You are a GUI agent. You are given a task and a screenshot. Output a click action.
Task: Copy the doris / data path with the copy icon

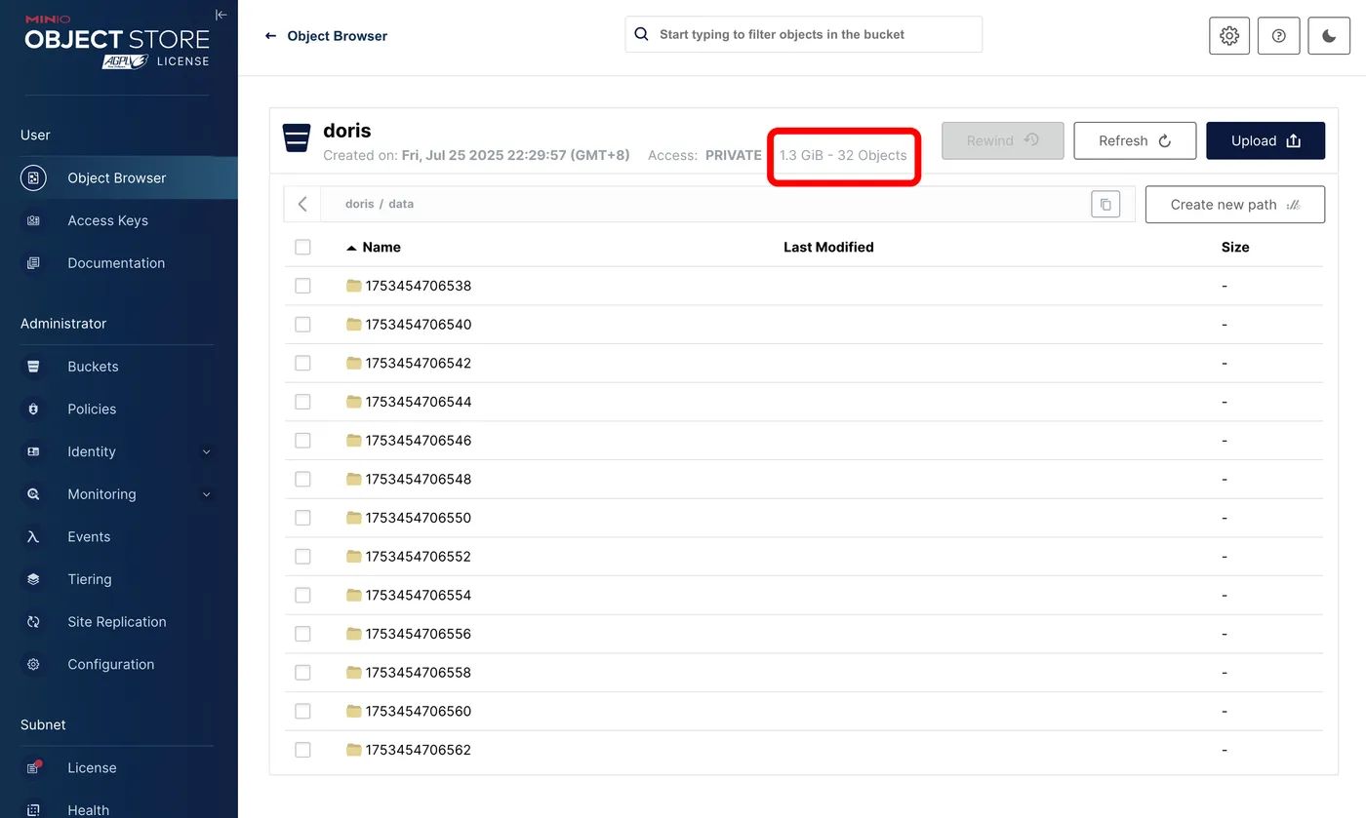tap(1105, 204)
